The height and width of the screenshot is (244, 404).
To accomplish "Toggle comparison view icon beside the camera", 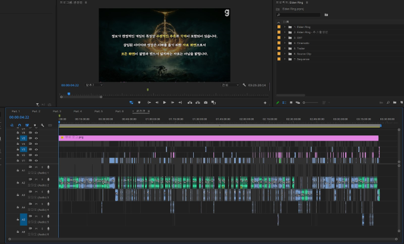I will pyautogui.click(x=214, y=103).
